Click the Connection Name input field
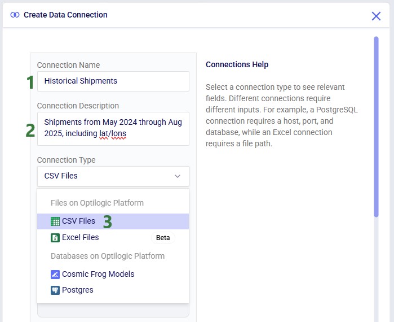The width and height of the screenshot is (394, 322). [113, 81]
